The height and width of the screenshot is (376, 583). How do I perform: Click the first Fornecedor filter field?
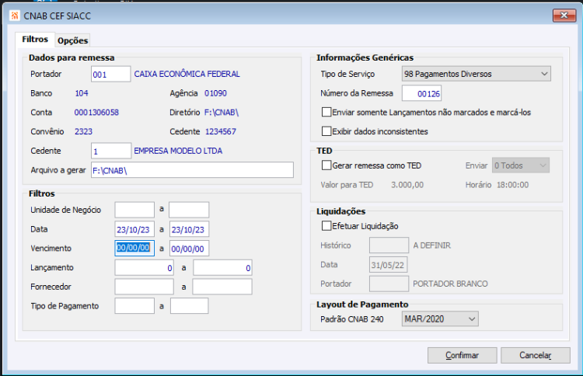144,287
